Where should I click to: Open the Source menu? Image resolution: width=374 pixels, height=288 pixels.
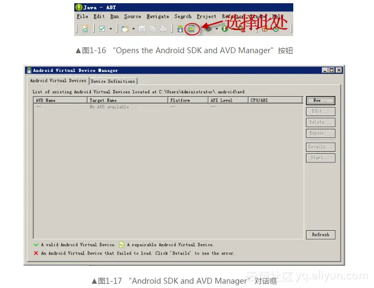[x=132, y=17]
